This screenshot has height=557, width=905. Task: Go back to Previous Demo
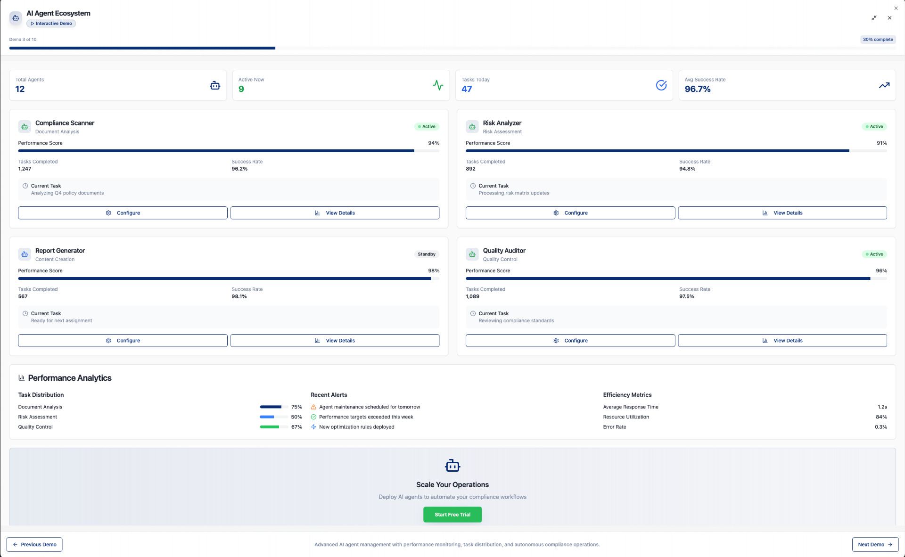(x=34, y=544)
